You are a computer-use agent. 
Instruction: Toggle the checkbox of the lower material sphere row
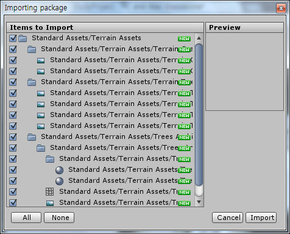pyautogui.click(x=13, y=181)
